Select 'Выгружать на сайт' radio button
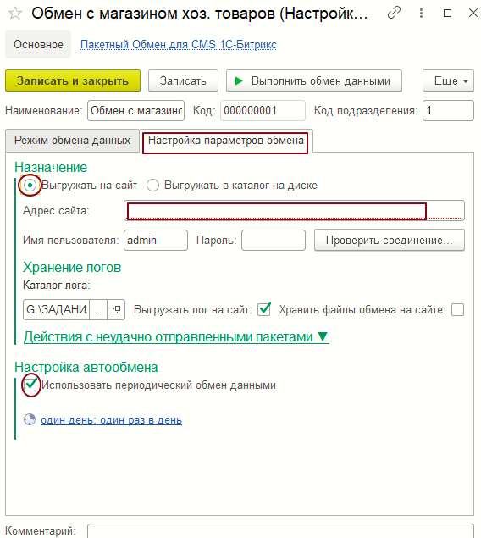481x538 pixels. point(30,186)
